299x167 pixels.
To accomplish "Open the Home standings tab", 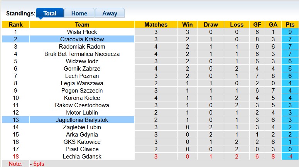I will click(x=79, y=13).
